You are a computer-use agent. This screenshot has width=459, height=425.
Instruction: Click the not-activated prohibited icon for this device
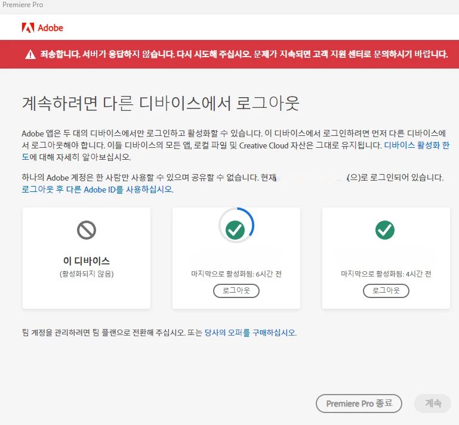pyautogui.click(x=87, y=230)
